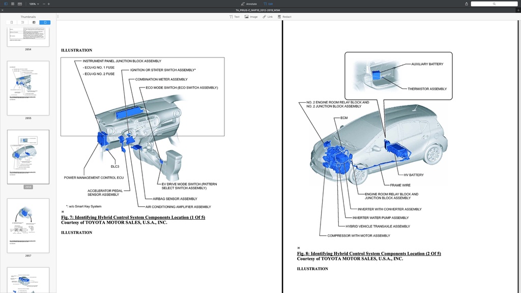The width and height of the screenshot is (521, 293).
Task: Choose the Link edit tool
Action: click(x=268, y=17)
